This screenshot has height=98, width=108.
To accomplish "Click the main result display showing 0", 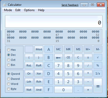I will coord(54,21).
